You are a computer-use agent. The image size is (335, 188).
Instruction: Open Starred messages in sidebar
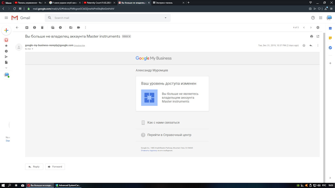click(6, 46)
